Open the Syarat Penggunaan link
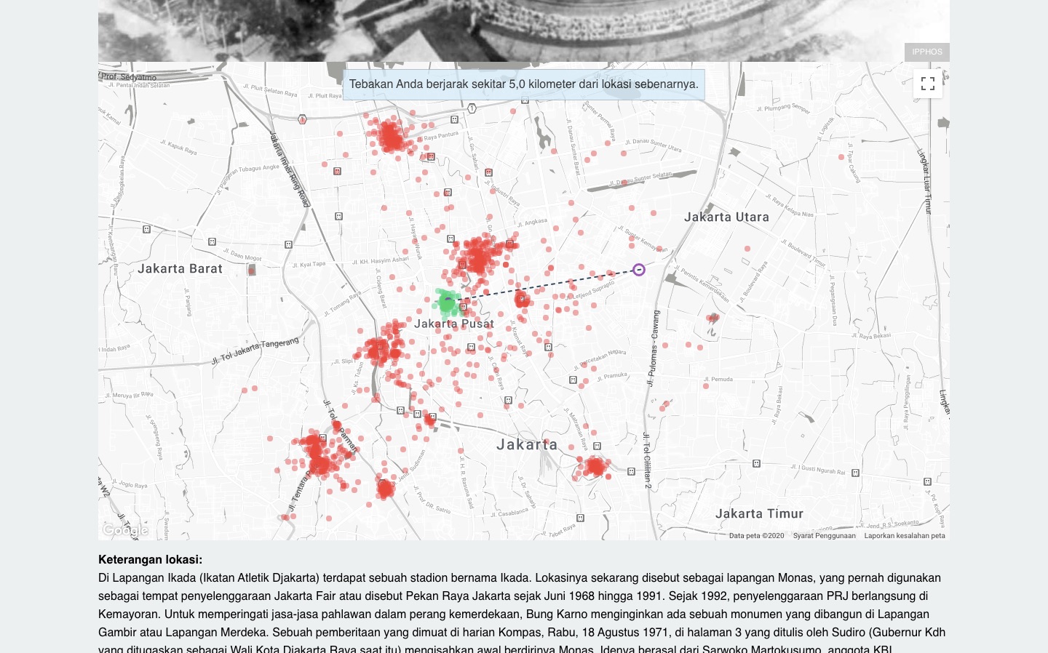Viewport: 1048px width, 653px height. pyautogui.click(x=825, y=536)
